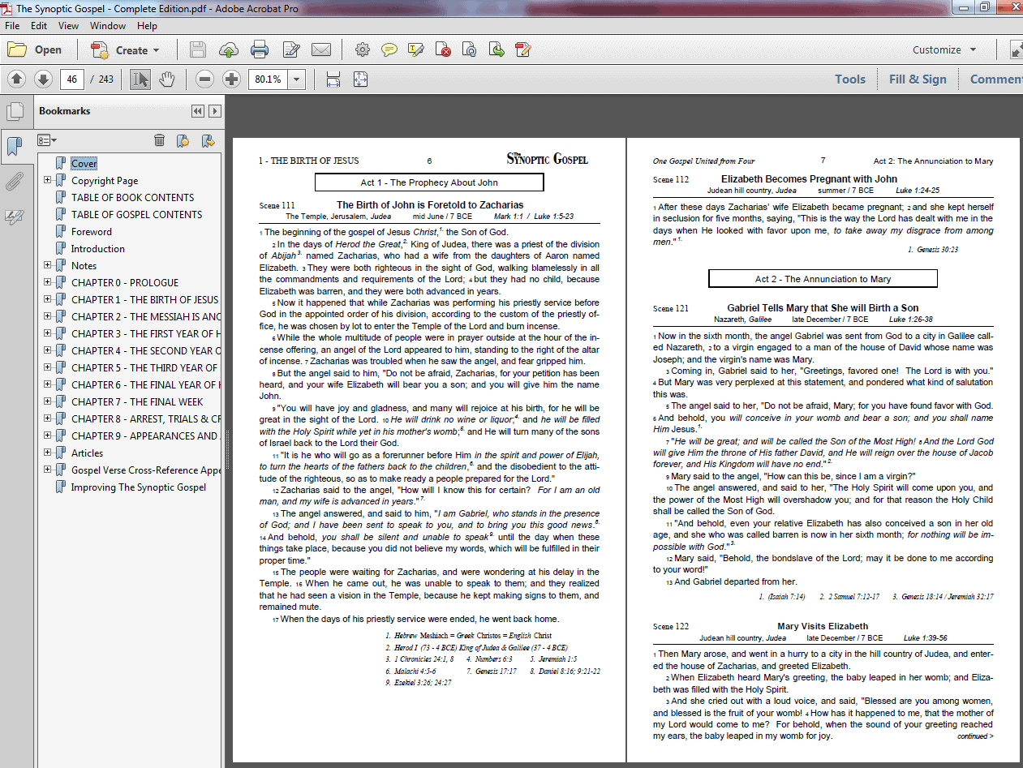The width and height of the screenshot is (1023, 768).
Task: Open the Tools pane
Action: [x=850, y=79]
